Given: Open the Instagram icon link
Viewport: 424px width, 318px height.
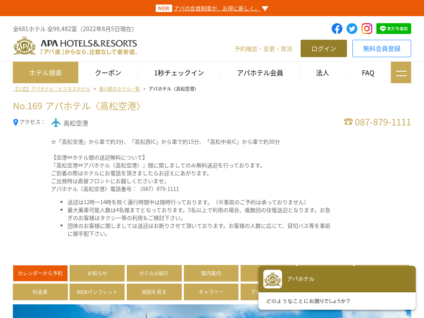Looking at the screenshot, I should pyautogui.click(x=367, y=29).
